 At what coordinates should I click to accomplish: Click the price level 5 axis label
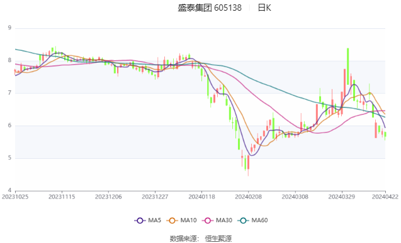(x=9, y=158)
